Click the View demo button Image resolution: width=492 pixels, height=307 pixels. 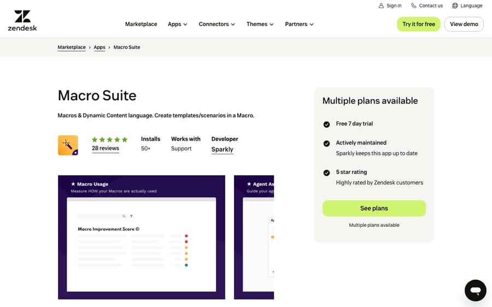(x=464, y=24)
